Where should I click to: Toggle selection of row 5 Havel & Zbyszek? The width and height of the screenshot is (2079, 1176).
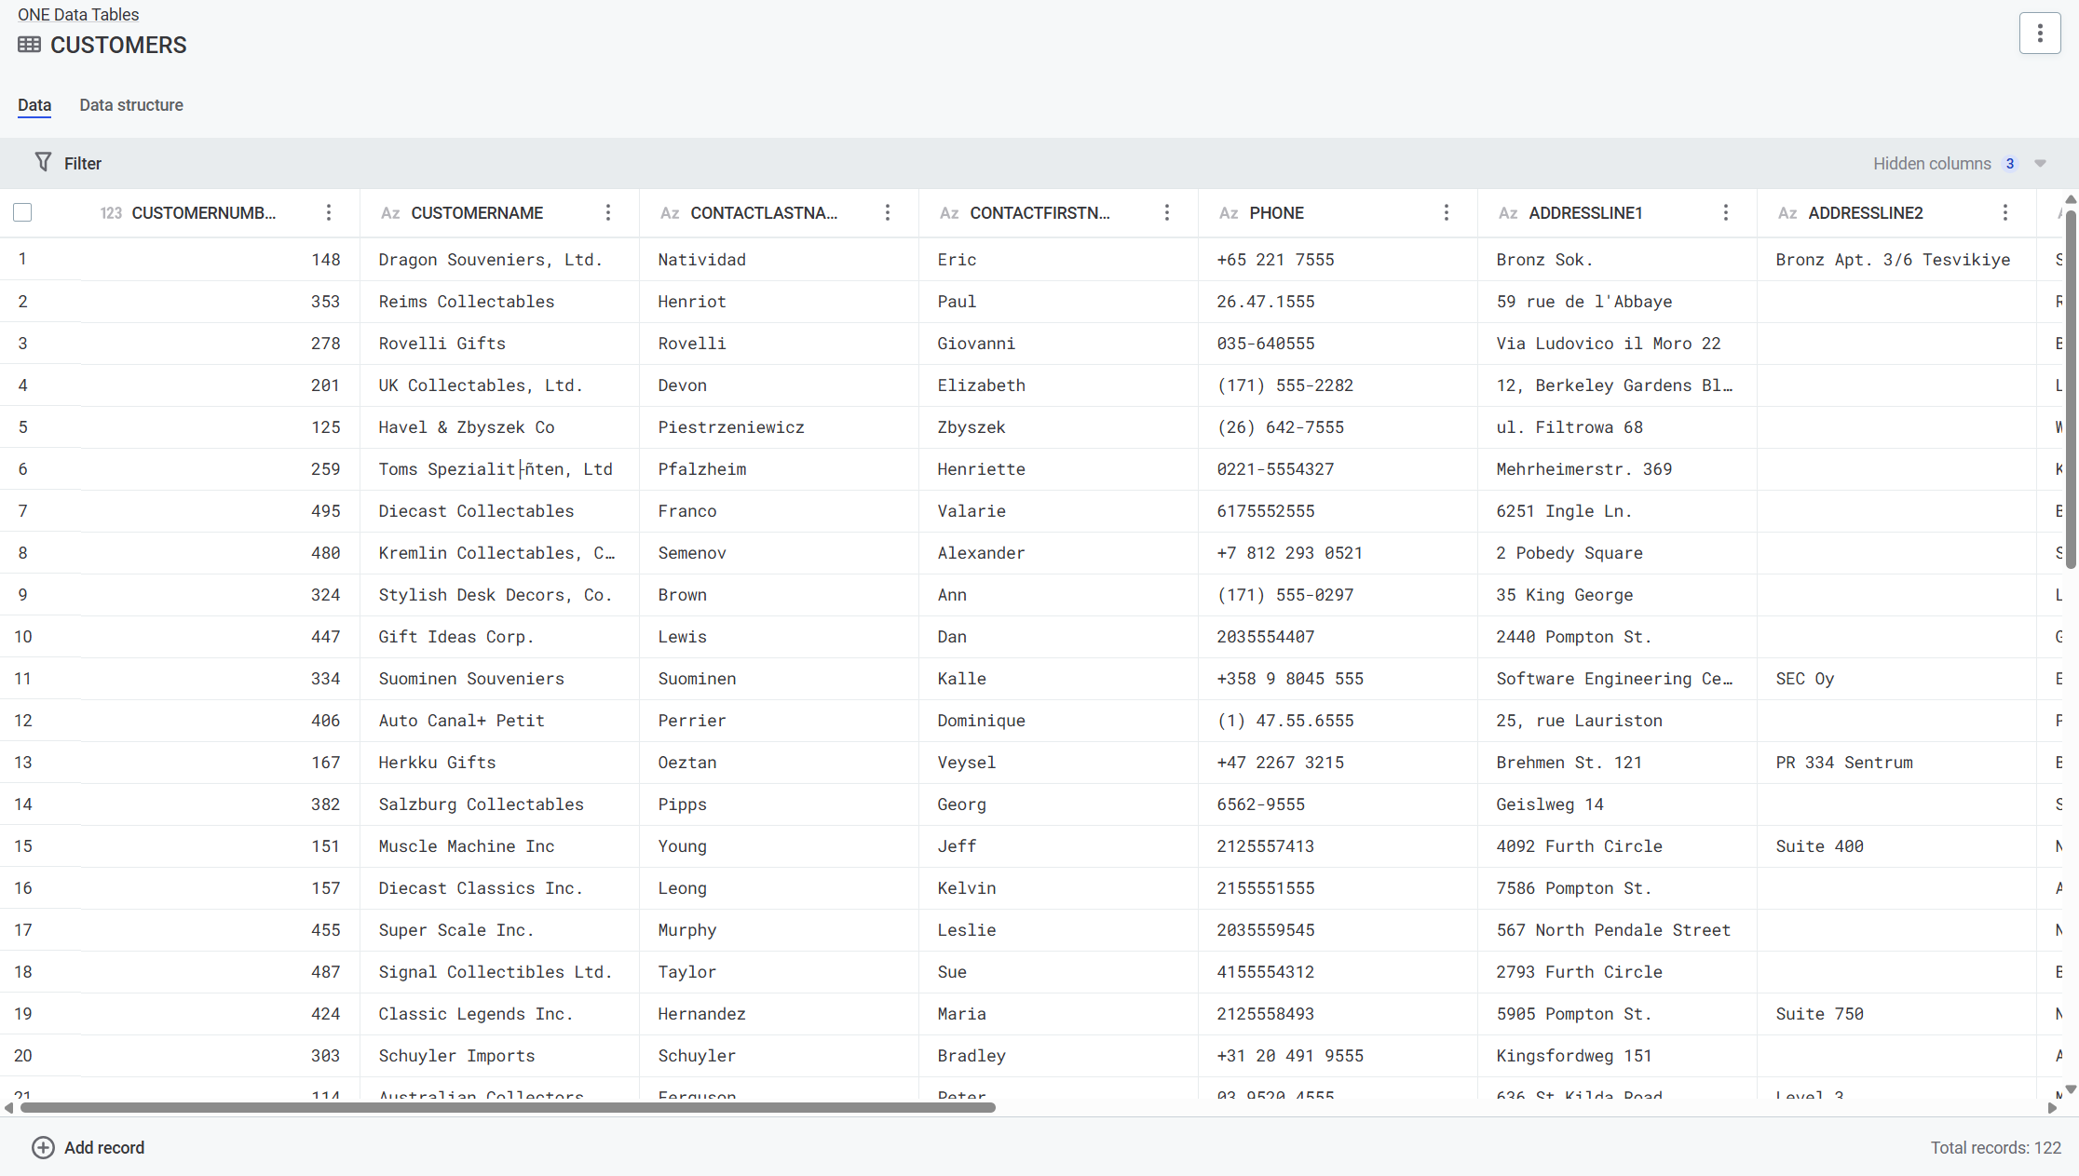(22, 426)
